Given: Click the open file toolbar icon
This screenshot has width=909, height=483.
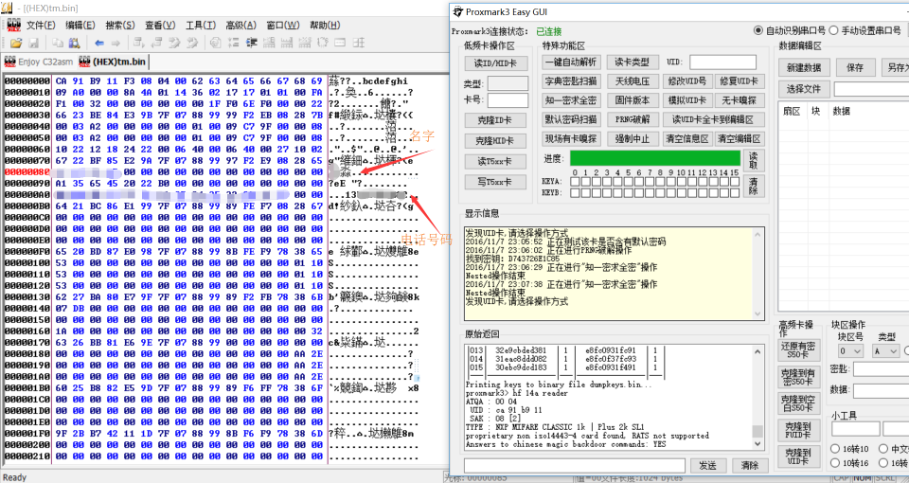Looking at the screenshot, I should [x=14, y=43].
